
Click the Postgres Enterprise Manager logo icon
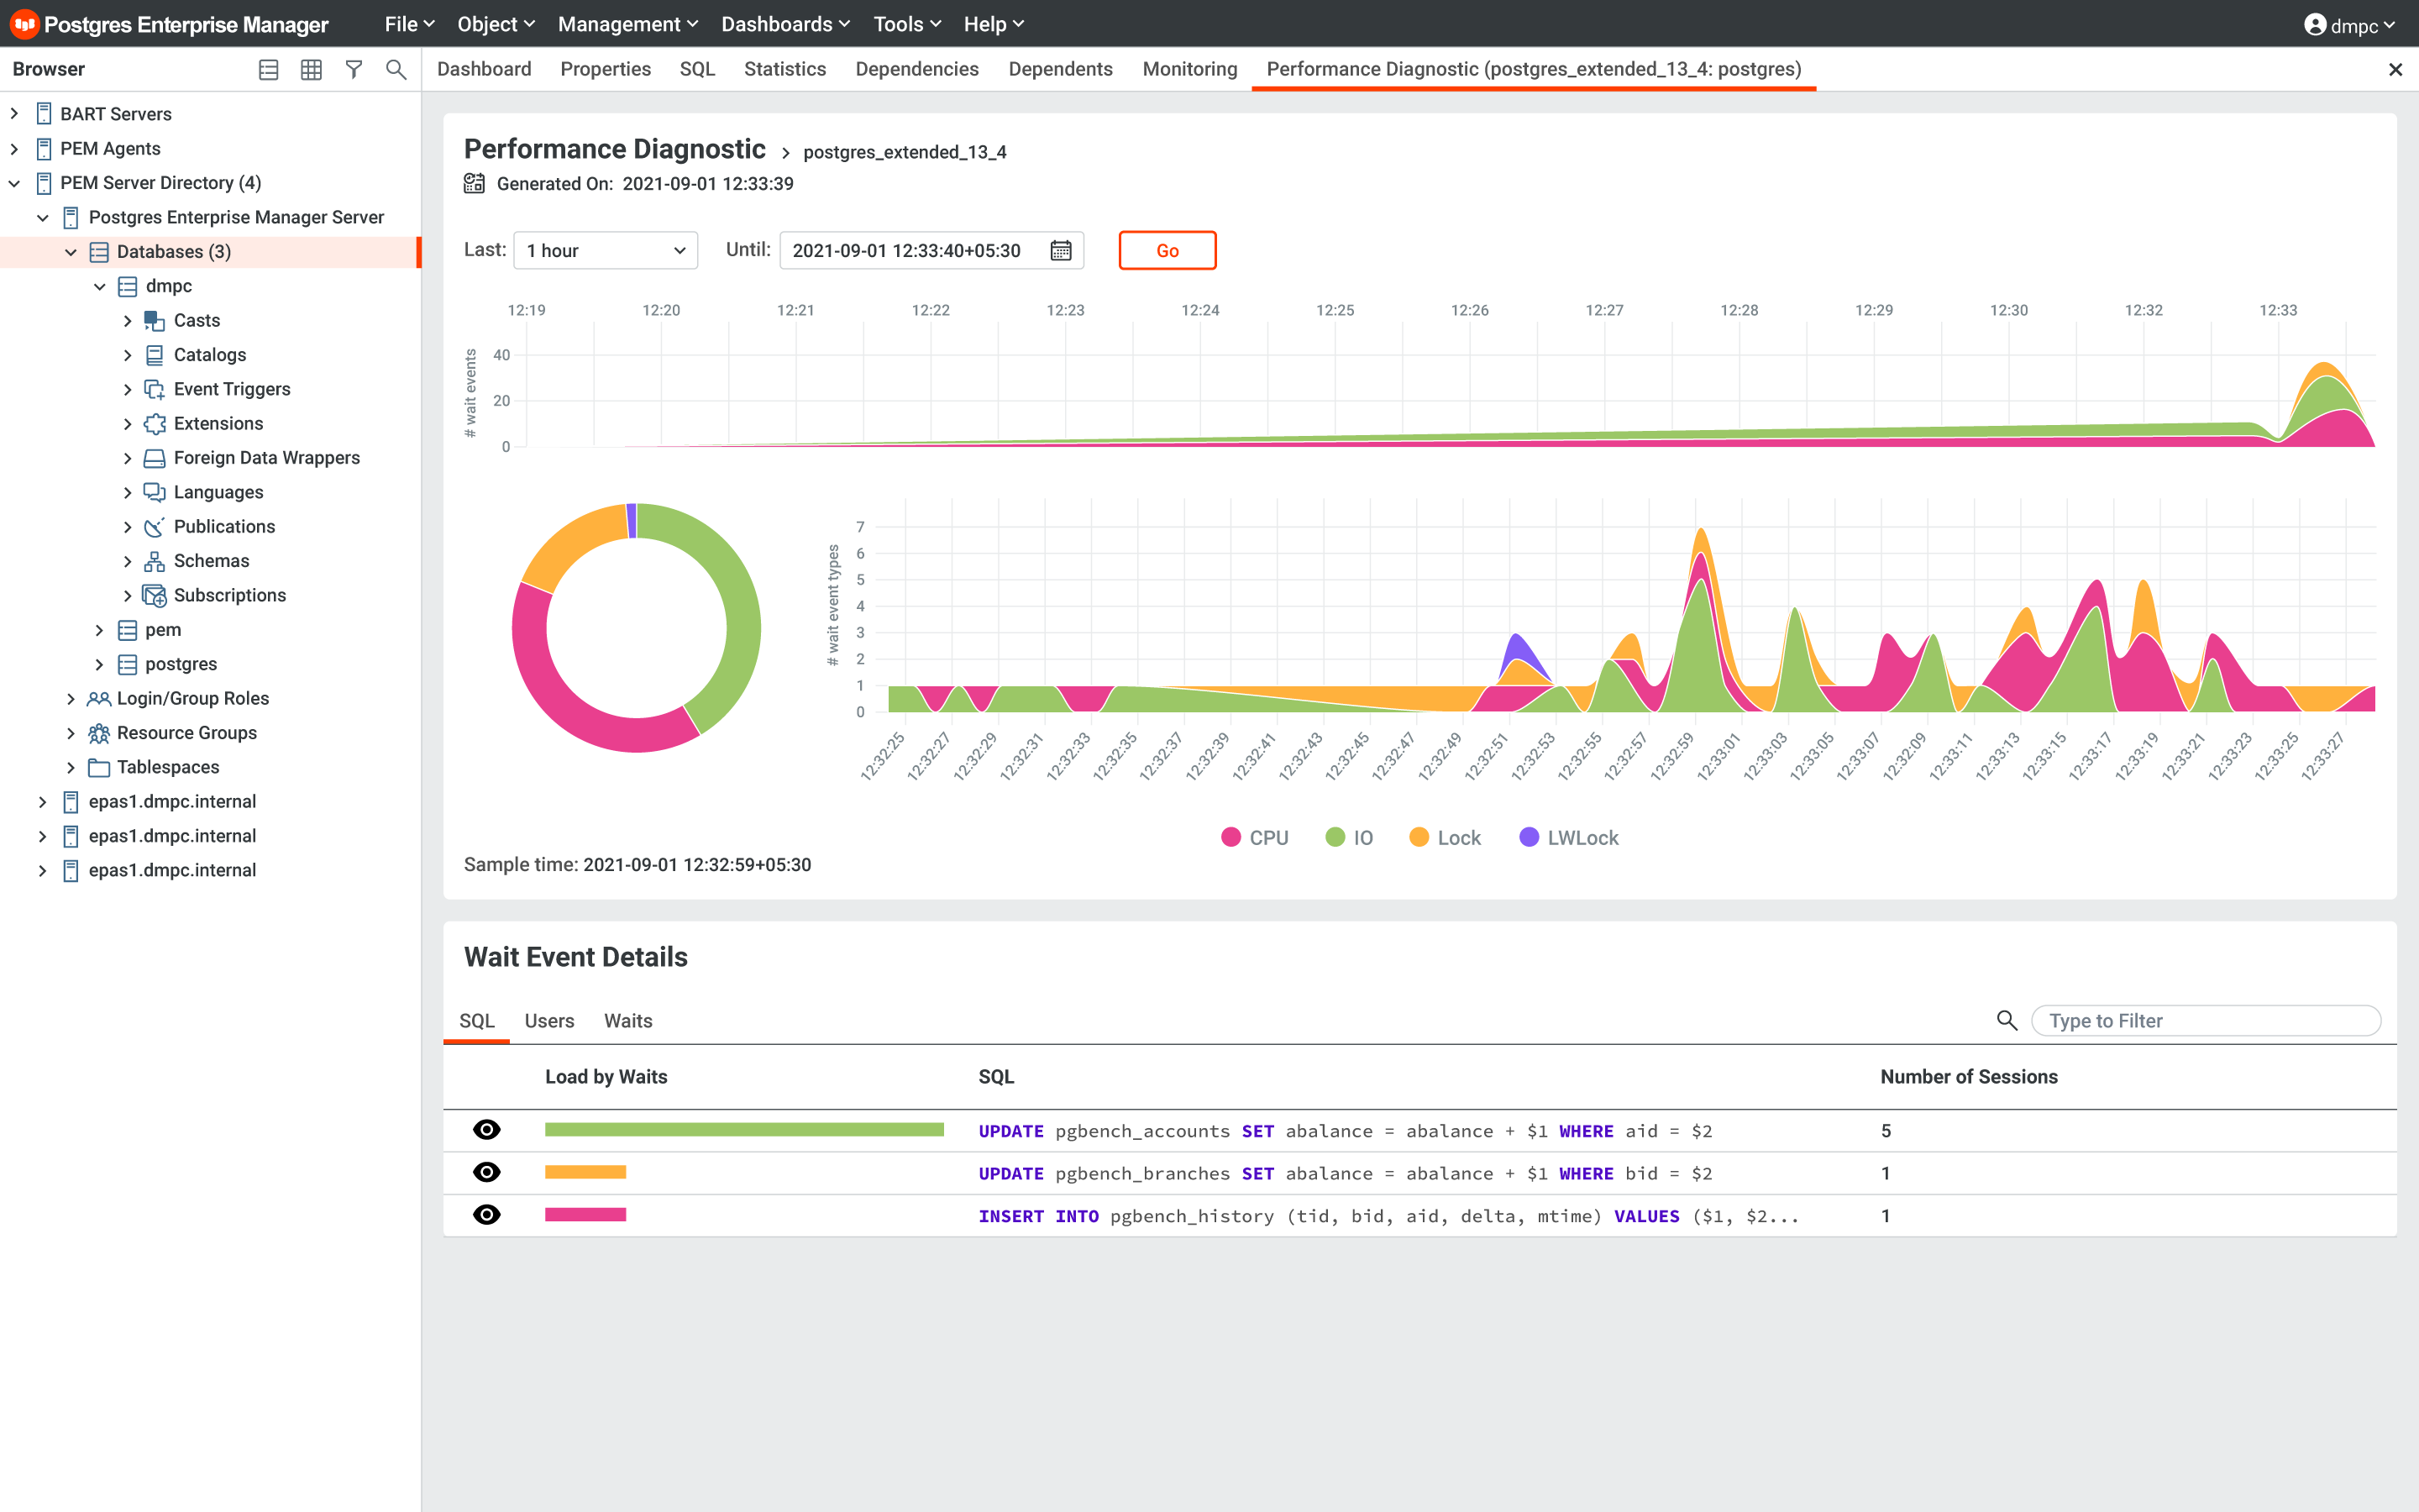pyautogui.click(x=24, y=24)
